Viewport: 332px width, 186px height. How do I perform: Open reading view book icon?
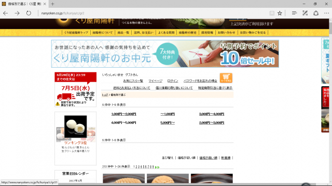pos(272,13)
